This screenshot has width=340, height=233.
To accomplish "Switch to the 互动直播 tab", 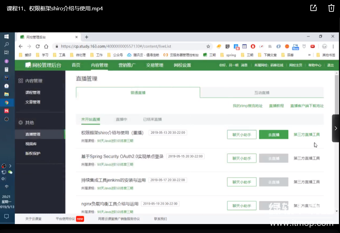I will click(x=262, y=93).
